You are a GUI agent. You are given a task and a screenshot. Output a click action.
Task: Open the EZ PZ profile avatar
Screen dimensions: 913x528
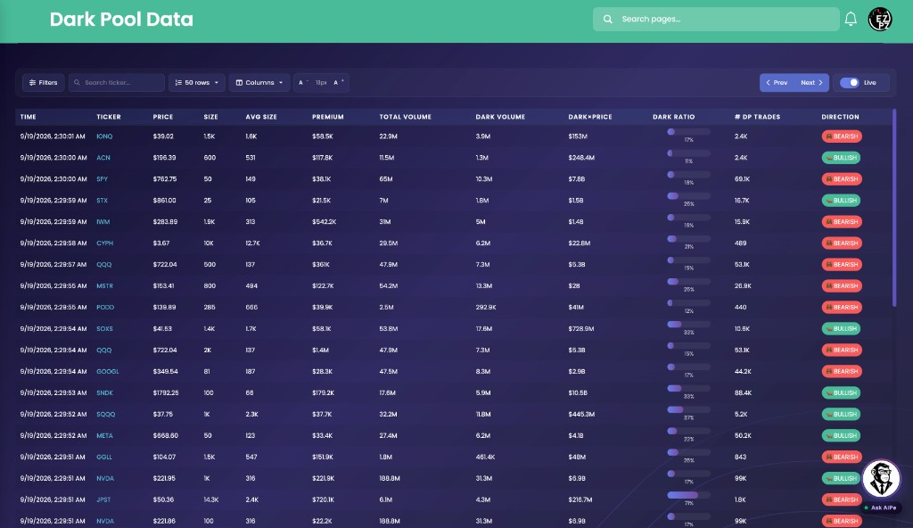880,20
